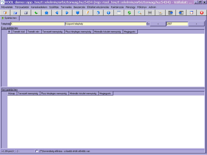Click the open folder toolbar icon
Screen dimensions: 207x155
[x=15, y=13]
